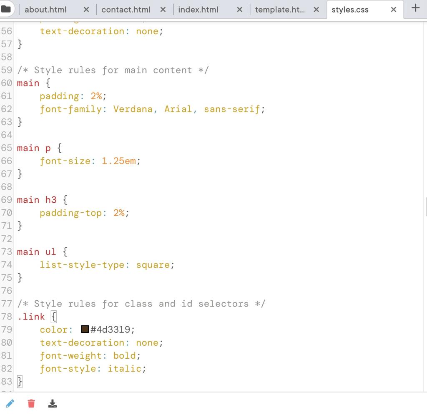Click the color swatch beside #4d3319
The width and height of the screenshot is (427, 415).
(x=85, y=329)
